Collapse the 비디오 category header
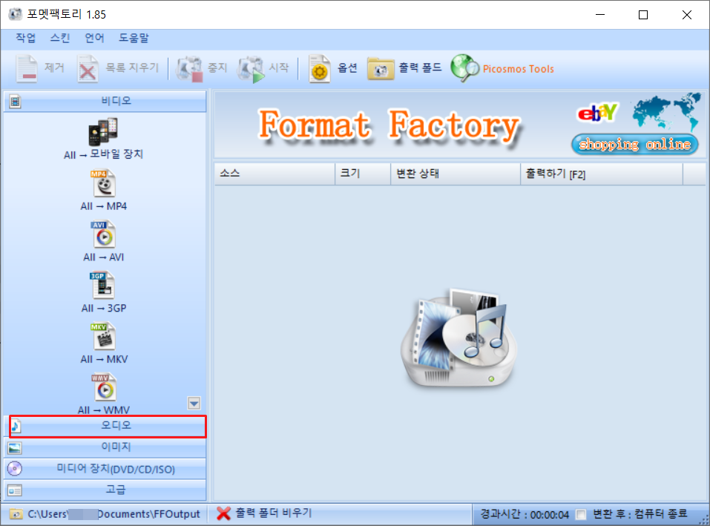The height and width of the screenshot is (526, 710). (x=105, y=102)
